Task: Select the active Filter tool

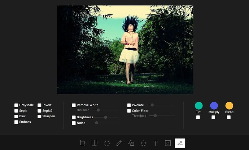Action: click(x=180, y=143)
